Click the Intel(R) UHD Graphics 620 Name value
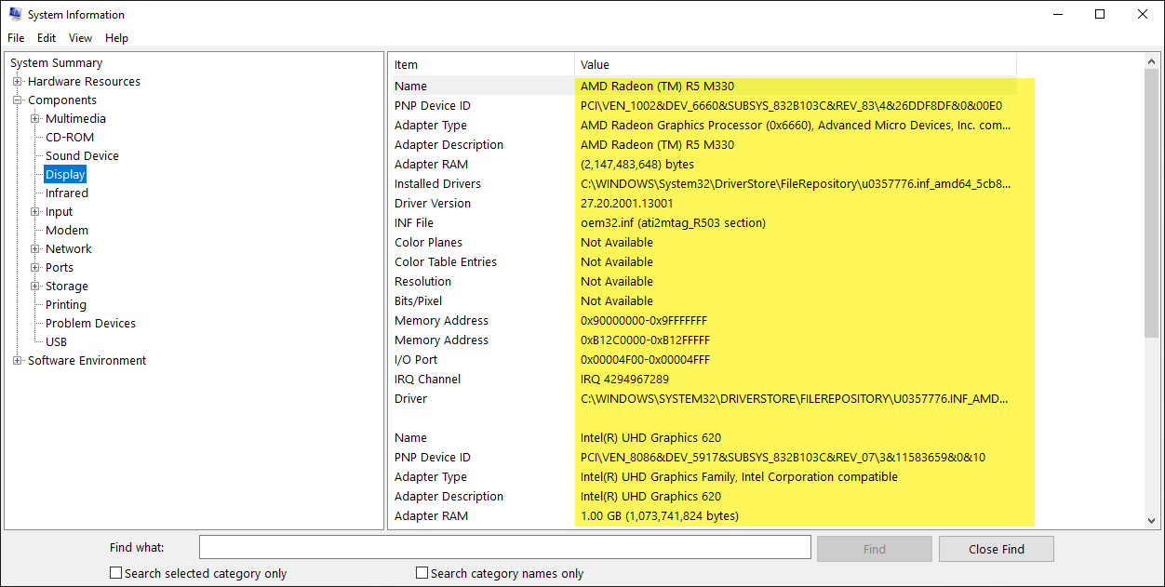1165x587 pixels. [650, 437]
